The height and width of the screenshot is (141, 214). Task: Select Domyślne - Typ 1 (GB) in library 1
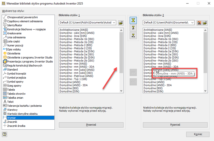point(73,79)
